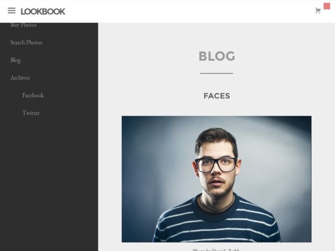Open Buy Photos in the sidebar
The width and height of the screenshot is (335, 251).
click(x=24, y=25)
